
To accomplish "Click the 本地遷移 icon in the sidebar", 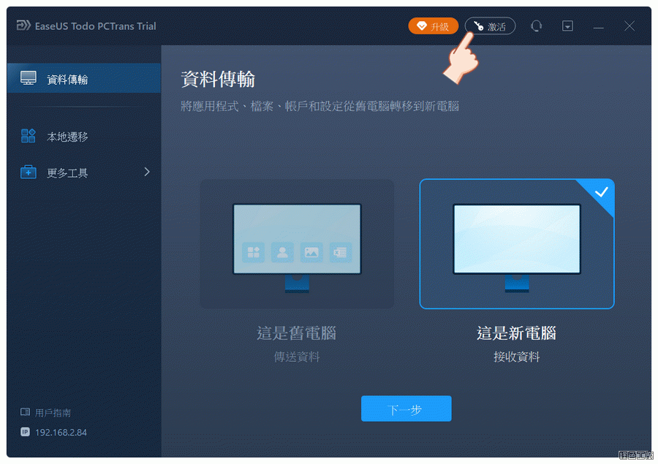I will (29, 136).
